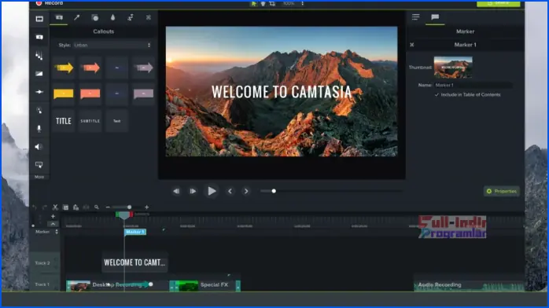
Task: Click the green Share button
Action: (499, 3)
